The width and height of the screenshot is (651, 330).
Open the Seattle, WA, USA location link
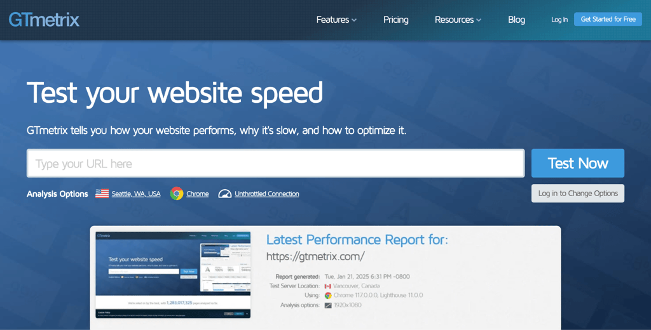(x=136, y=194)
